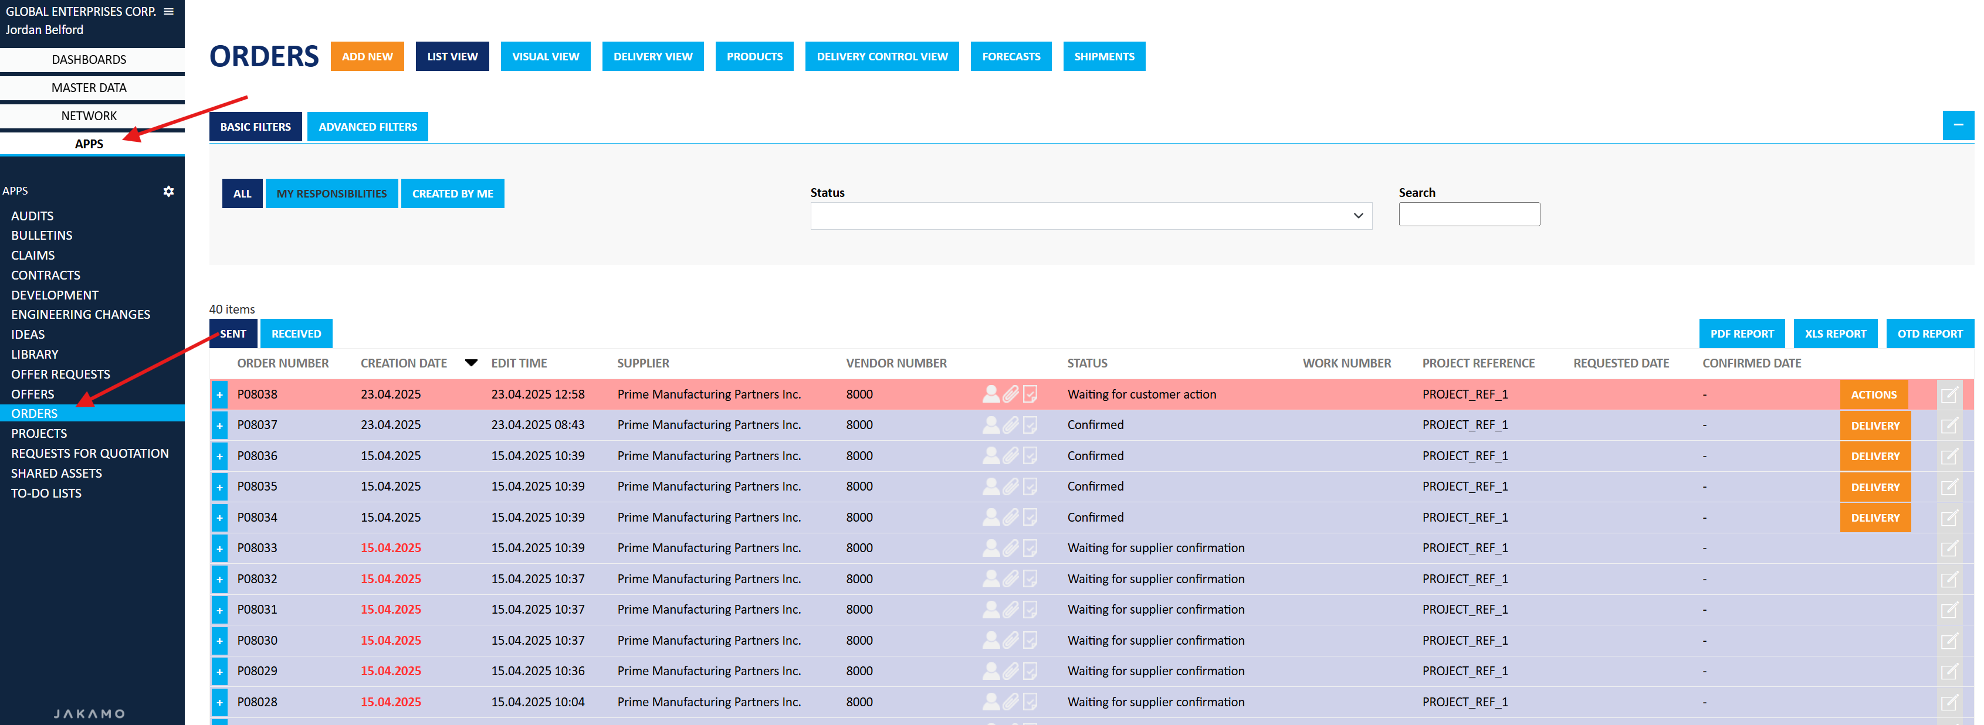
Task: Open the Shipments view
Action: (1103, 56)
